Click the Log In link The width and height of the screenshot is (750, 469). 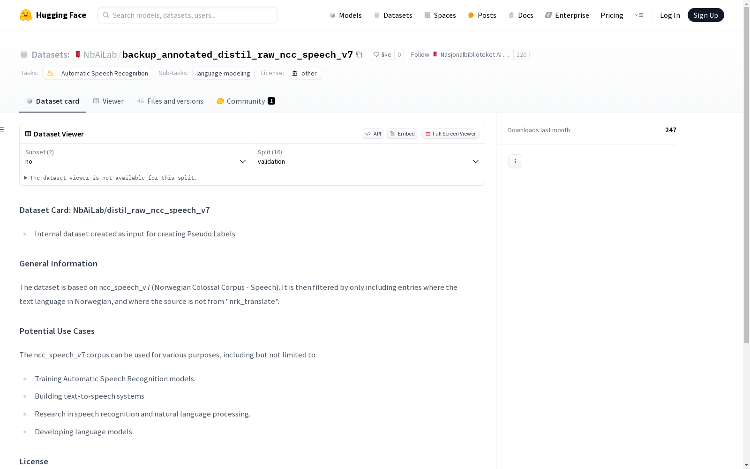[670, 15]
